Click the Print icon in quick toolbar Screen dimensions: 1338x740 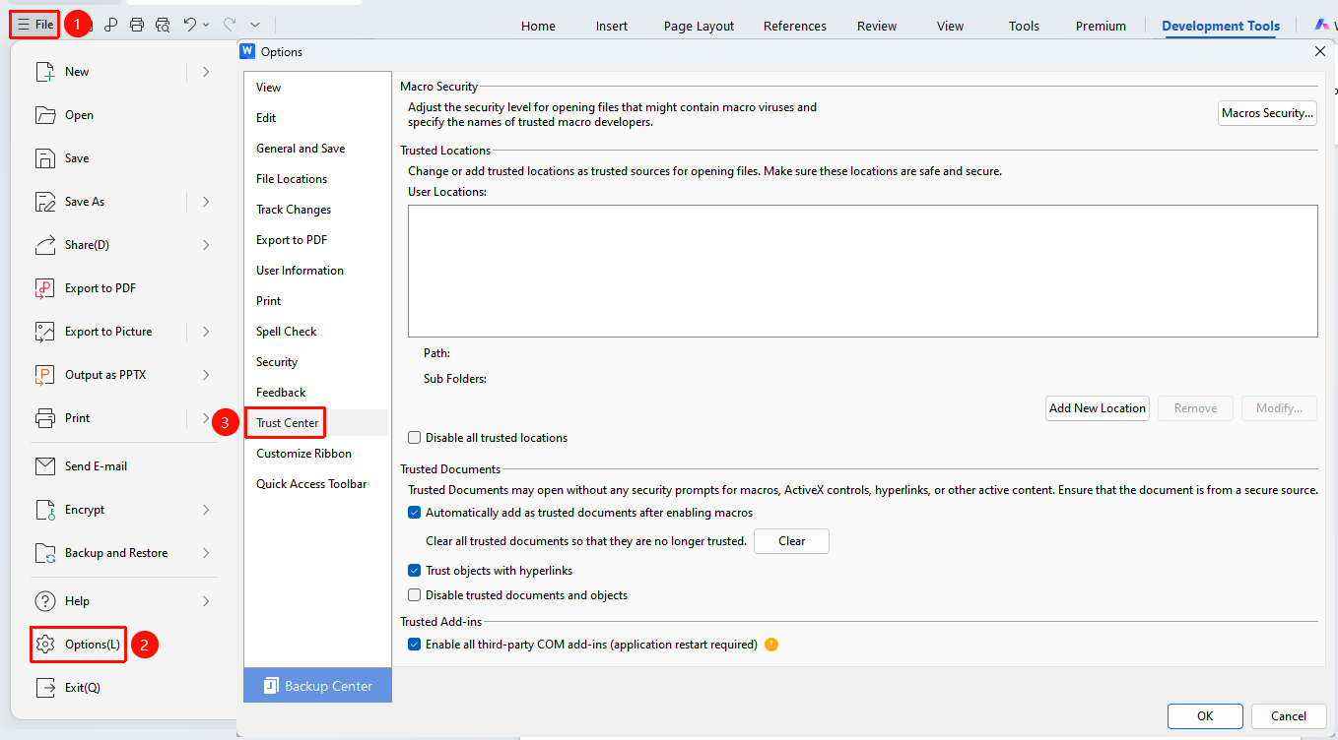137,25
